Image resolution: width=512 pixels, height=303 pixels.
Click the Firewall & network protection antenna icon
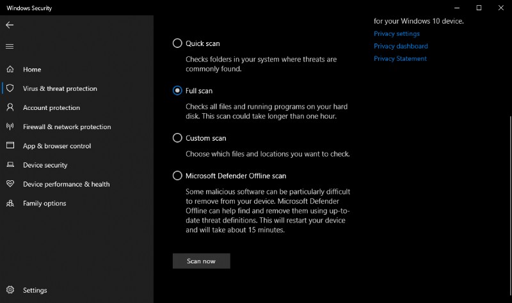pyautogui.click(x=10, y=127)
